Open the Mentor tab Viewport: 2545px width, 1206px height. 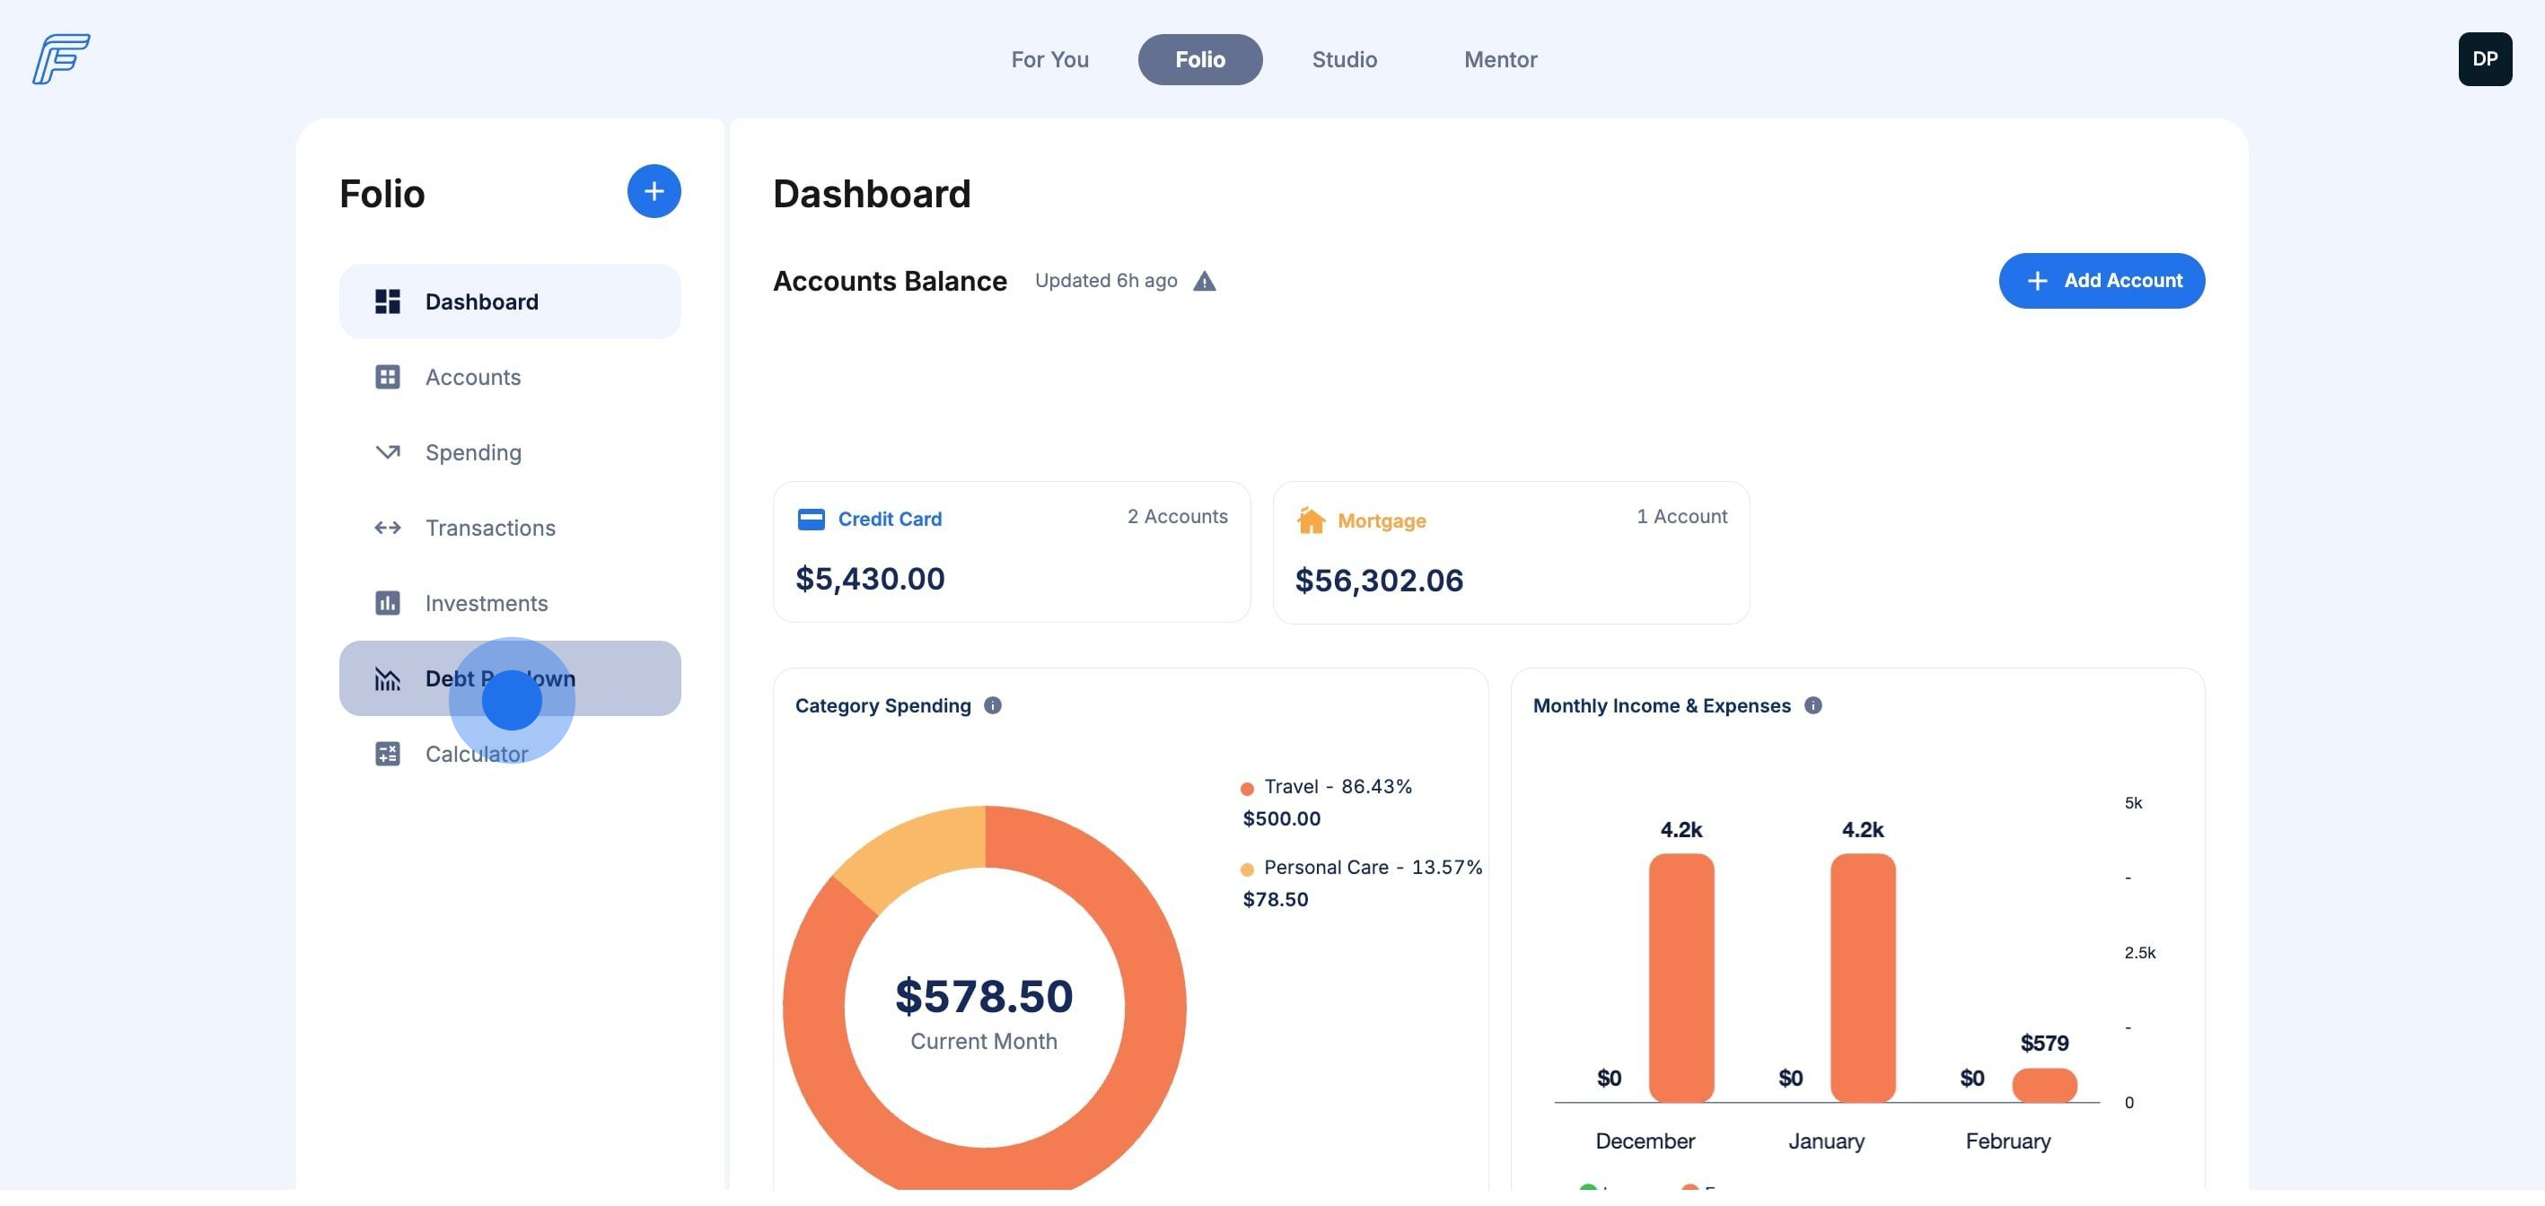pos(1500,59)
